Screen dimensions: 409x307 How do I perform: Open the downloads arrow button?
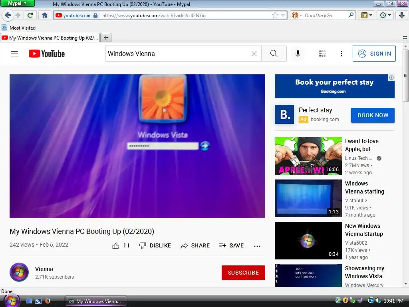[401, 15]
